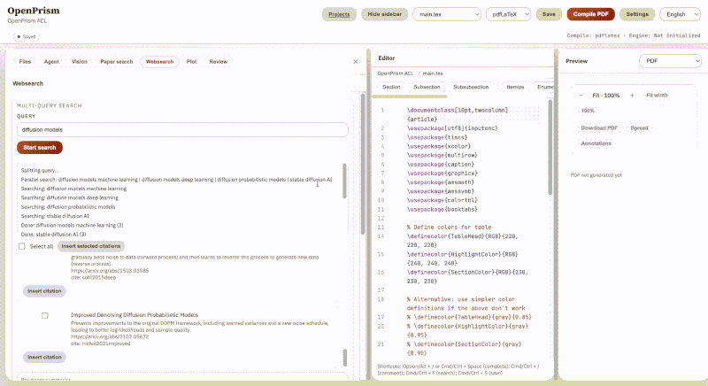Click the "% Define colors for table" comment line
Viewport: 708px width, 386px height.
click(x=449, y=228)
